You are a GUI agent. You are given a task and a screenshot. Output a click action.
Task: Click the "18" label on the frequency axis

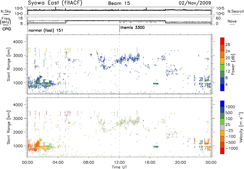20,18
